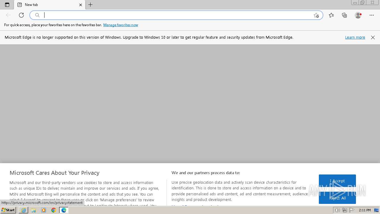Click the 2:11 PM clock
Viewport: 380px width, 214px height.
pos(365,210)
